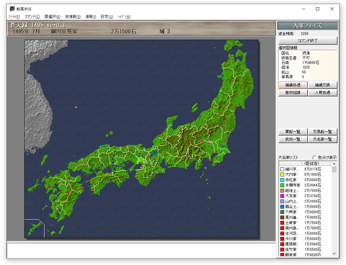This screenshot has width=346, height=265.
Task: Choose the magenta 大友家 list entry
Action: click(290, 196)
